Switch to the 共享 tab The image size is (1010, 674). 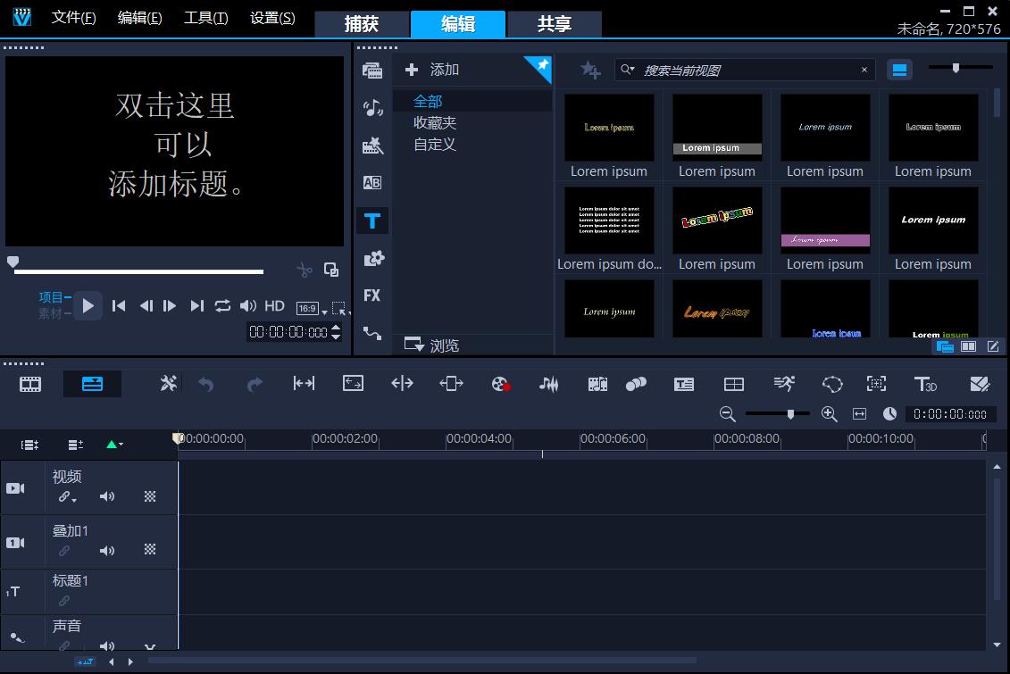coord(555,24)
